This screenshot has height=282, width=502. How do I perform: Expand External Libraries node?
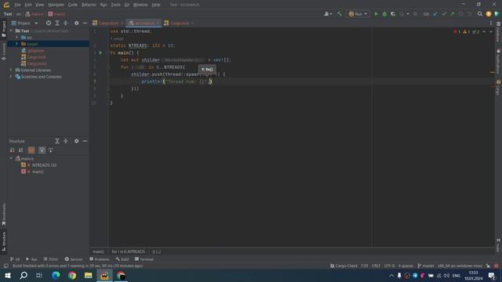(x=11, y=70)
